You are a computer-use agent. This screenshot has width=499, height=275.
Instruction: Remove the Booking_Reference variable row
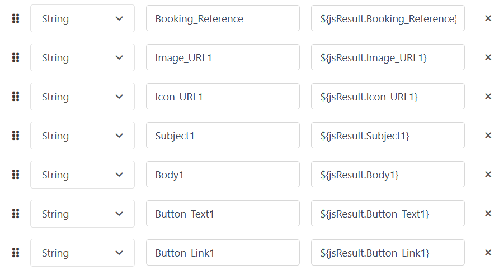[x=488, y=18]
